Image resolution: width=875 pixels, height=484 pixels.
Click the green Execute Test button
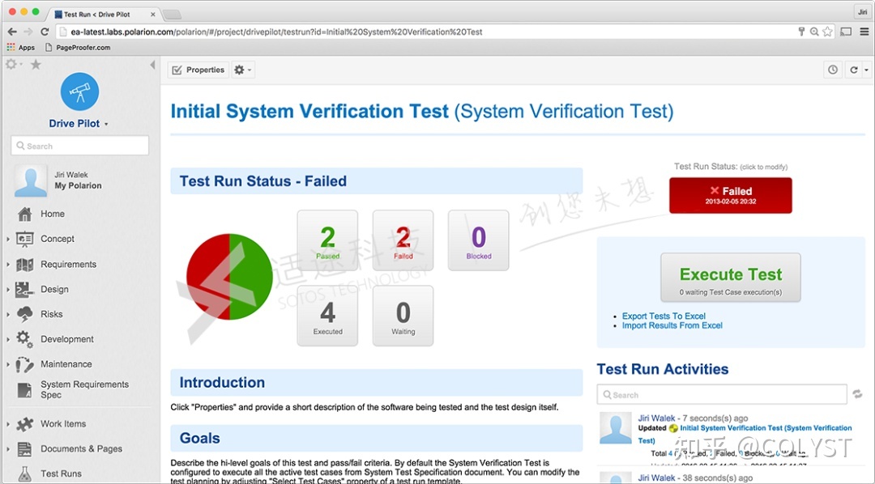point(731,278)
